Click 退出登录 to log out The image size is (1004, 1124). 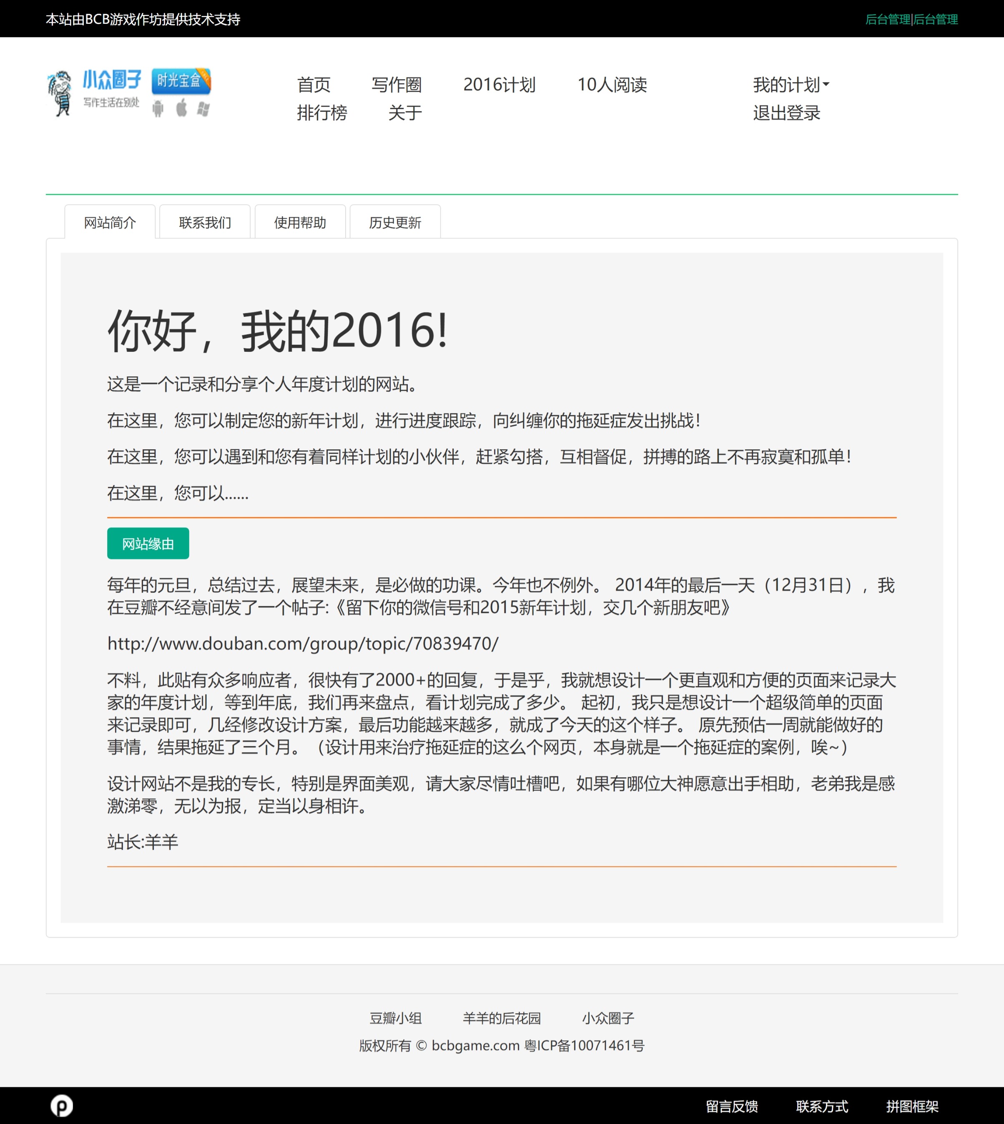point(787,113)
